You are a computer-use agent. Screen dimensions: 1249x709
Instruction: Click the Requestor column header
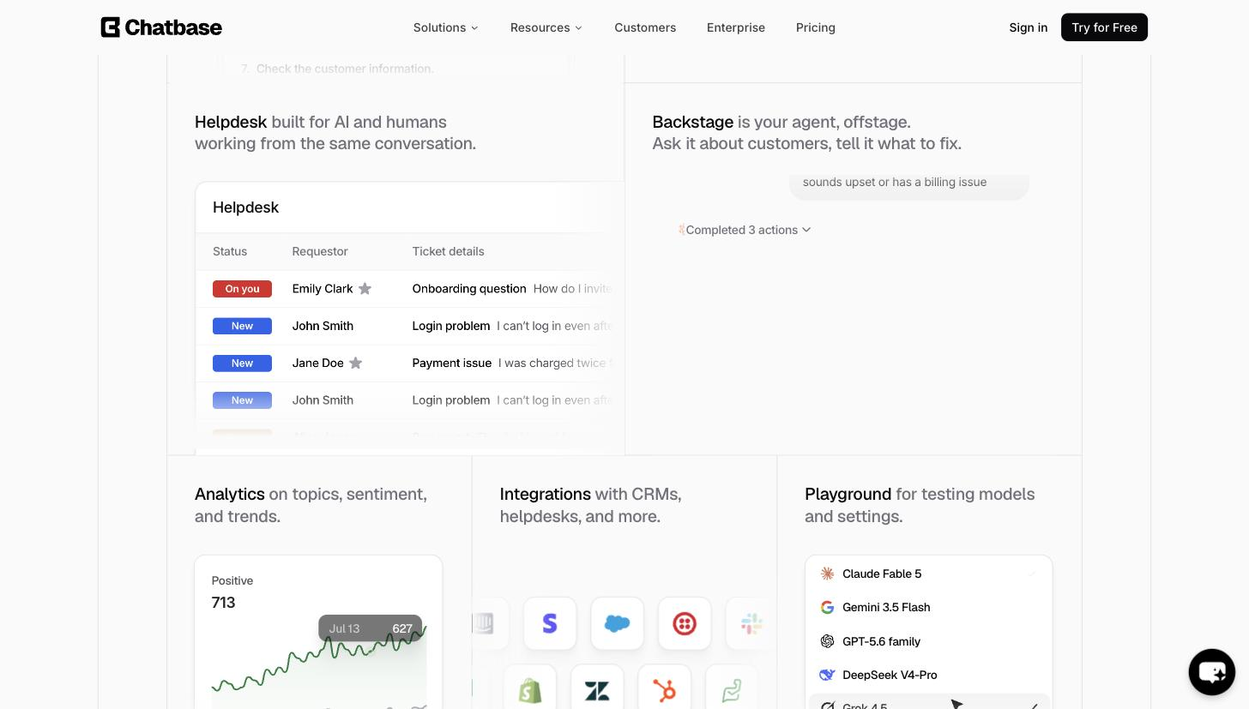coord(320,251)
